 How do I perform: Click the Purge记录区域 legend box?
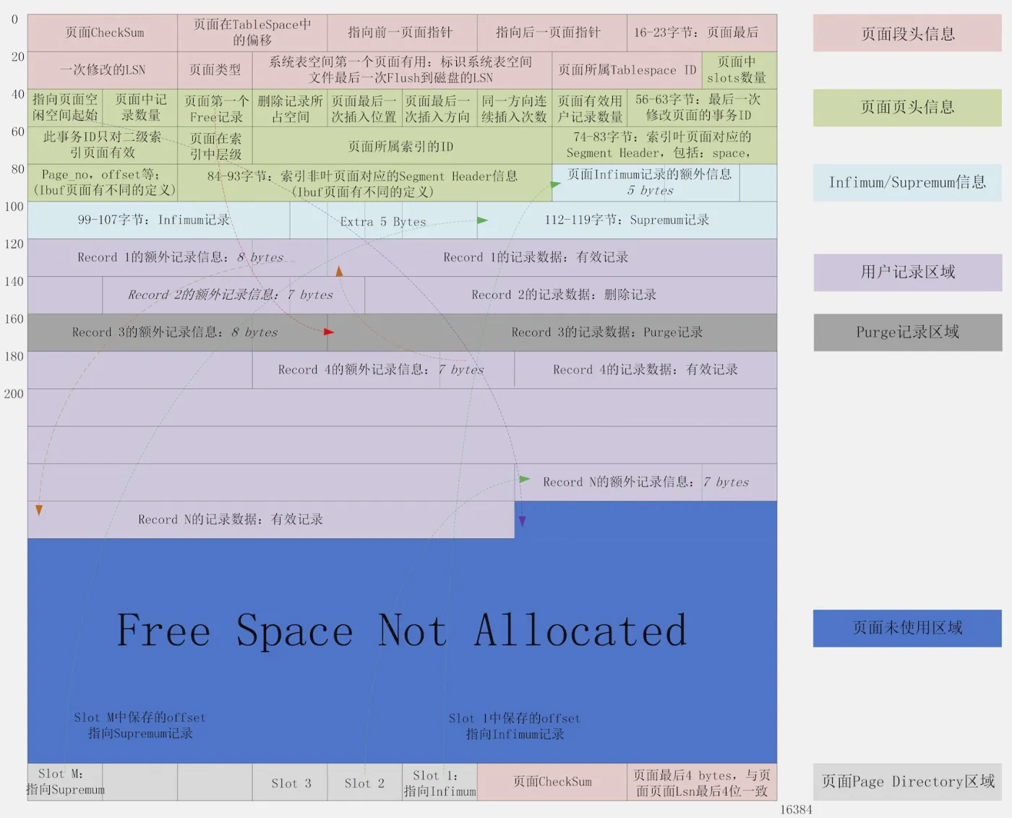(x=907, y=332)
